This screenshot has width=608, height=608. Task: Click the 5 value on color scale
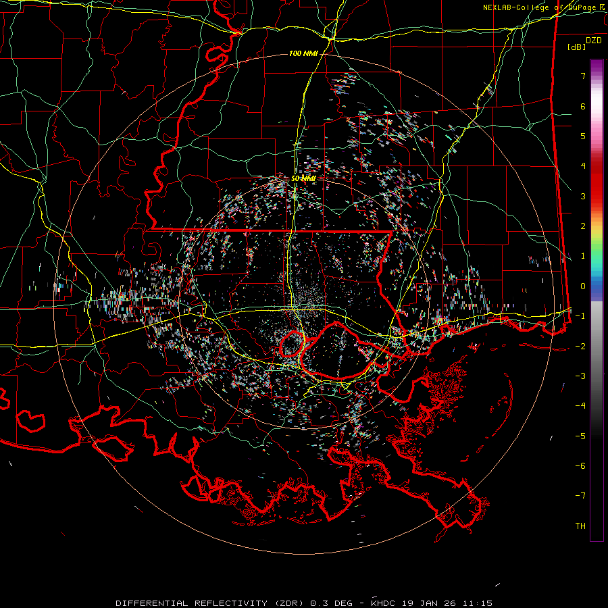tap(583, 136)
